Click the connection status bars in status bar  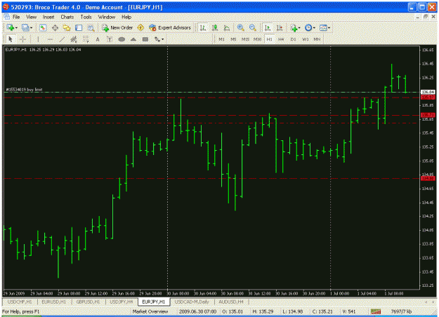pos(376,311)
